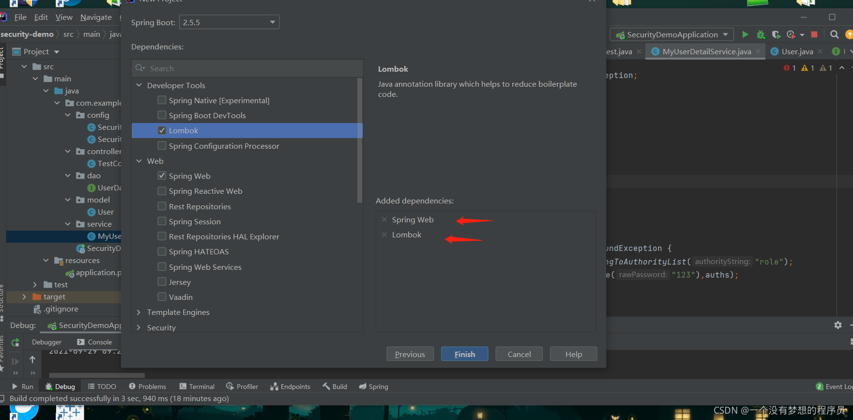
Task: Close MyUserDetailService.java editor tab
Action: 758,51
